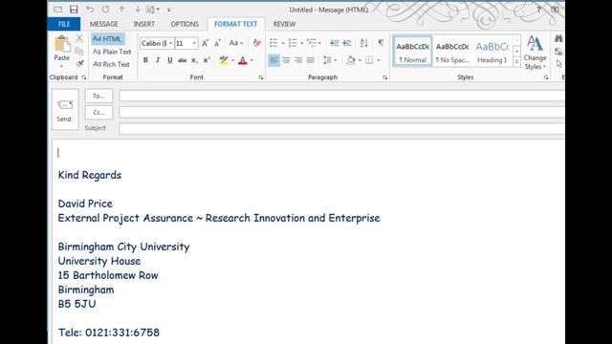Image resolution: width=612 pixels, height=344 pixels.
Task: Open the Change Case Aa dropdown
Action: pos(236,43)
